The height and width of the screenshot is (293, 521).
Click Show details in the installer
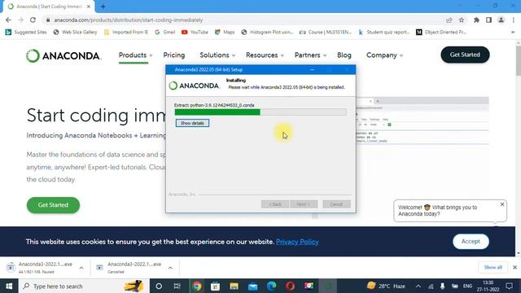[192, 123]
